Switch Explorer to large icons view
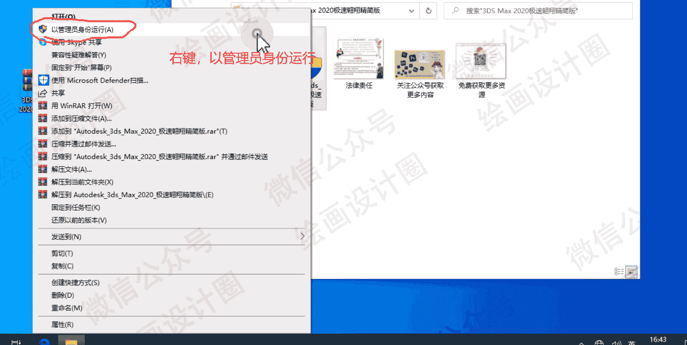The width and height of the screenshot is (687, 345). pos(632,271)
